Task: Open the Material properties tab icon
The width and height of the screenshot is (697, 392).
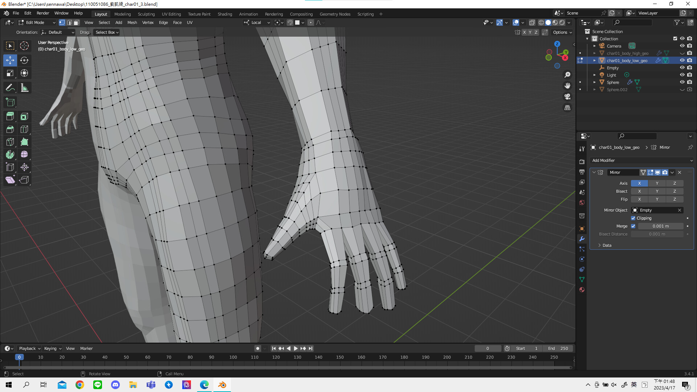Action: coord(582,290)
